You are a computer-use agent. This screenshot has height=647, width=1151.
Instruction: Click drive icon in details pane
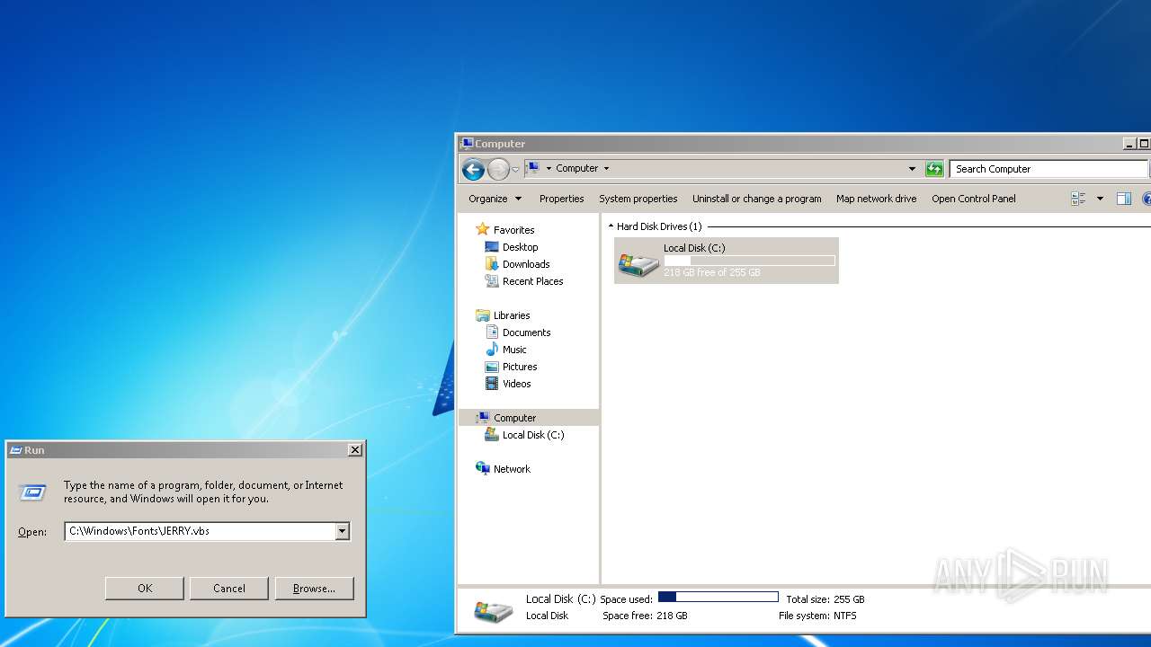click(x=493, y=610)
